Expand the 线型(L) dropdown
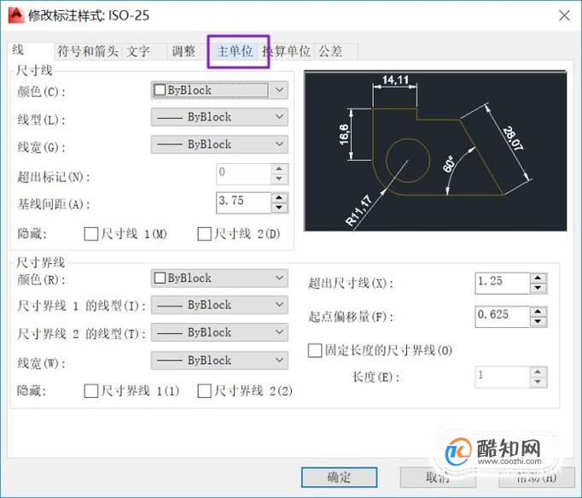Screen dimensions: 582x498 pos(219,117)
